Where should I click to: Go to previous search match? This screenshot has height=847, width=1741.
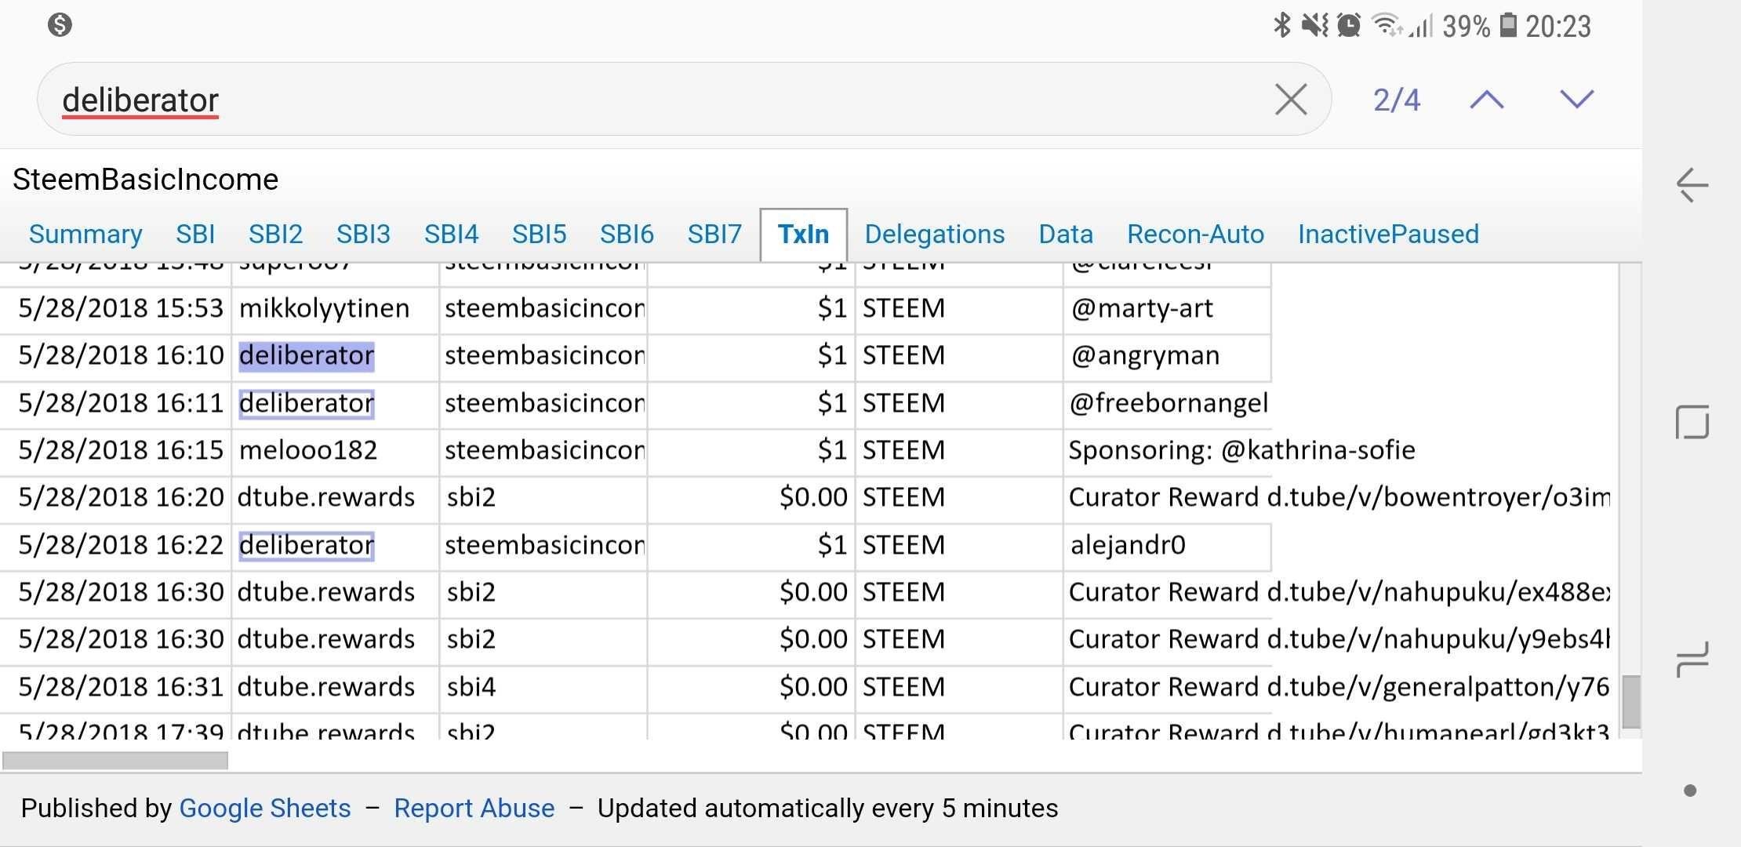pos(1487,100)
